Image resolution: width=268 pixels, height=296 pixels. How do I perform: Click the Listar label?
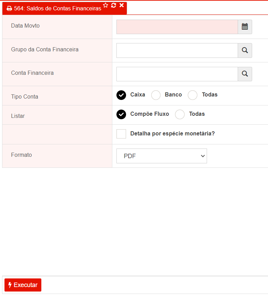click(18, 116)
